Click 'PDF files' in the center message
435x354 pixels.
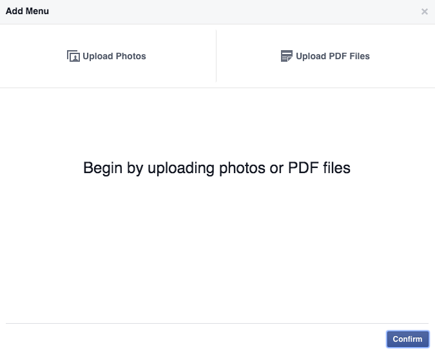[x=319, y=168]
